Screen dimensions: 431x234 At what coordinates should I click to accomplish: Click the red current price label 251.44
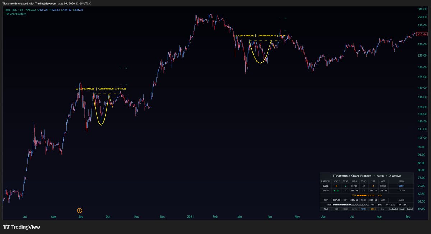(422, 34)
